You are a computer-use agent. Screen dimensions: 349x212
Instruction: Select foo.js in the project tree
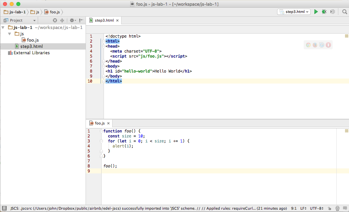pos(33,40)
